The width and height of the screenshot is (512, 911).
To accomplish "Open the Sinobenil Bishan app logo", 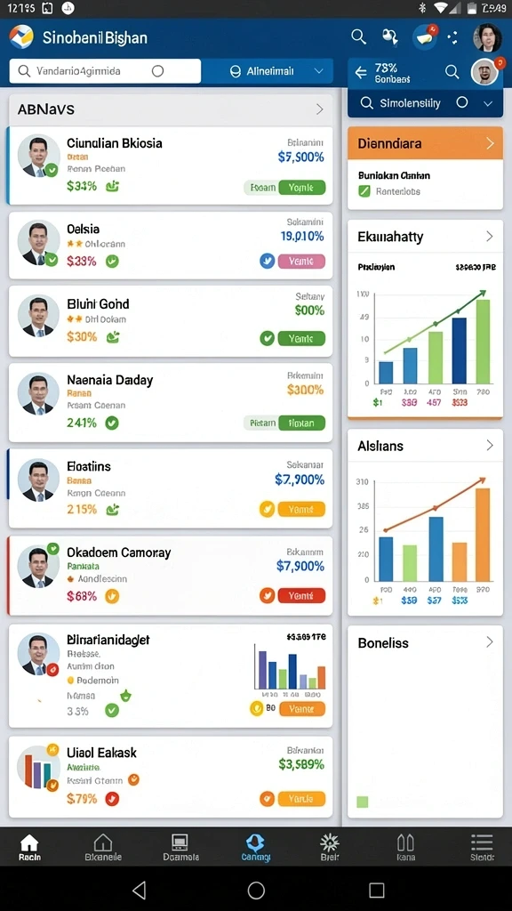I will [21, 37].
